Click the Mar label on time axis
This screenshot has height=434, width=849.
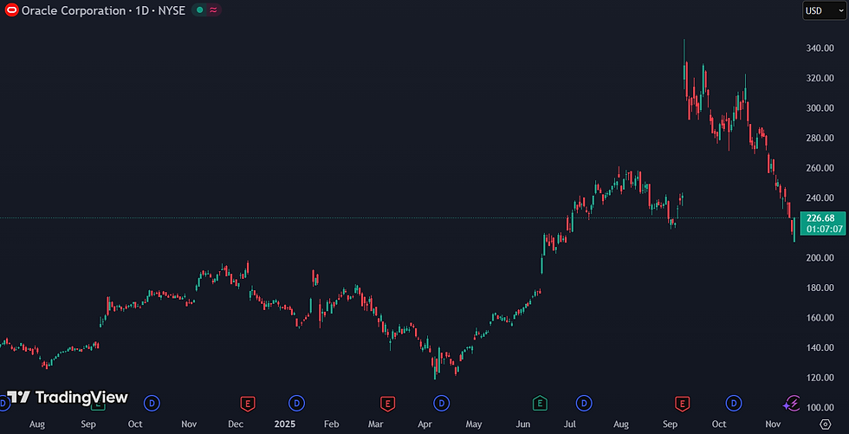(x=376, y=424)
